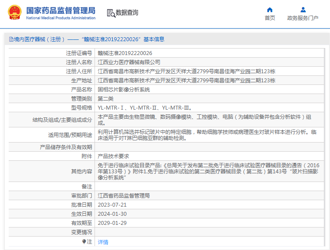This screenshot has width=330, height=250.
Task: Click the 注册证编号 label
Action: click(x=79, y=53)
